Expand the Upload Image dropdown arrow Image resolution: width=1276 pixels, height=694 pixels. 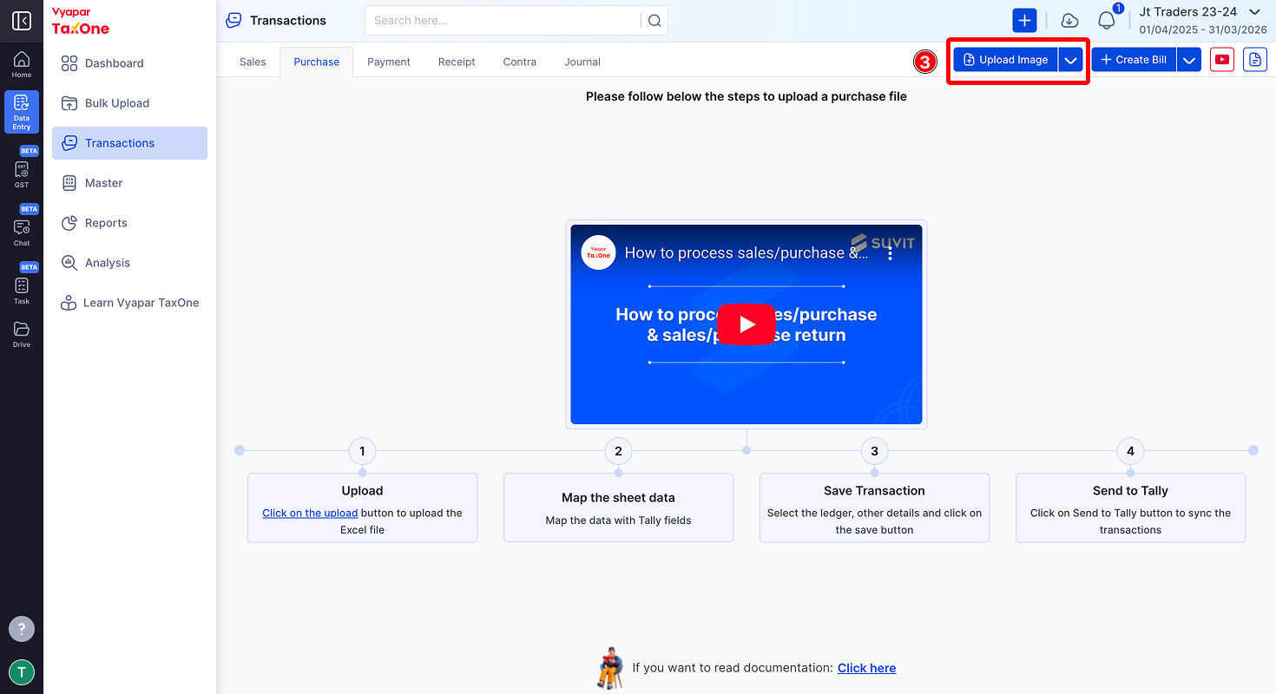[x=1070, y=60]
